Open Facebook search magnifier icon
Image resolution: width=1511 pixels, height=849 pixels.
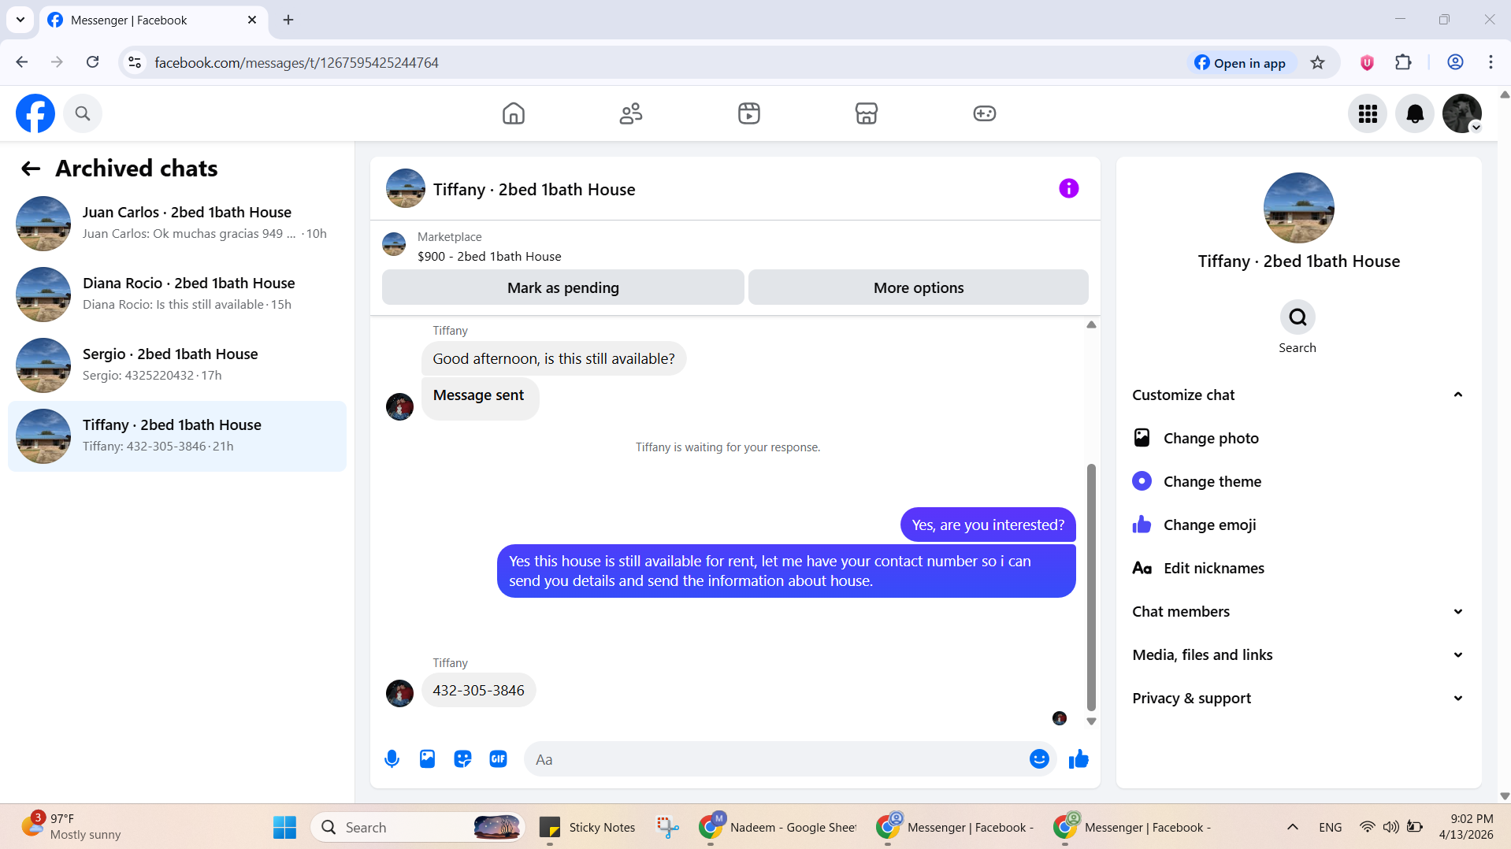(83, 113)
